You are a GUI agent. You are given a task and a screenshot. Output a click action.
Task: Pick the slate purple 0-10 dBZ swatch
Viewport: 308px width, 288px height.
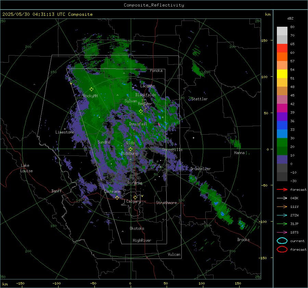click(282, 160)
